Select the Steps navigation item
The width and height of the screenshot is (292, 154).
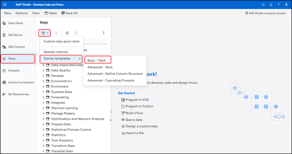[x=18, y=59]
